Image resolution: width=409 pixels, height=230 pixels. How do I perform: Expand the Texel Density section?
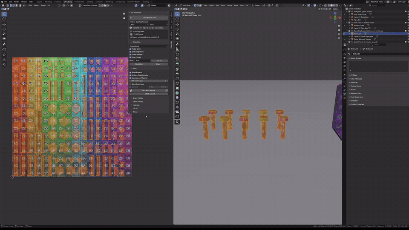(137, 101)
